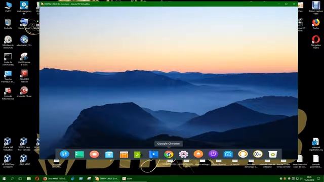
Task: Open the notification center on taskbar
Action: tap(318, 178)
